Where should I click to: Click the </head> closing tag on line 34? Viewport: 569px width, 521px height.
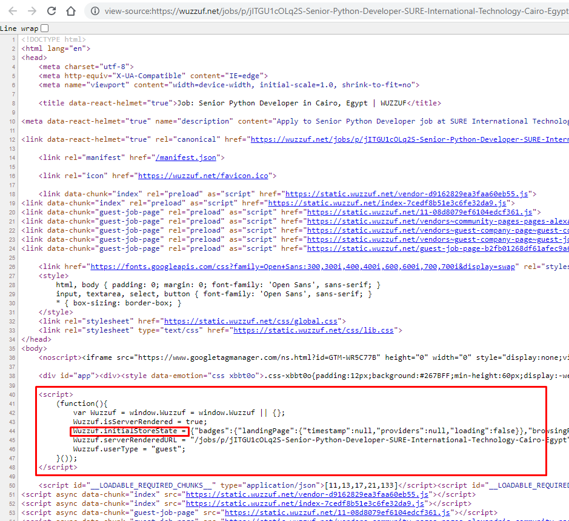point(36,339)
